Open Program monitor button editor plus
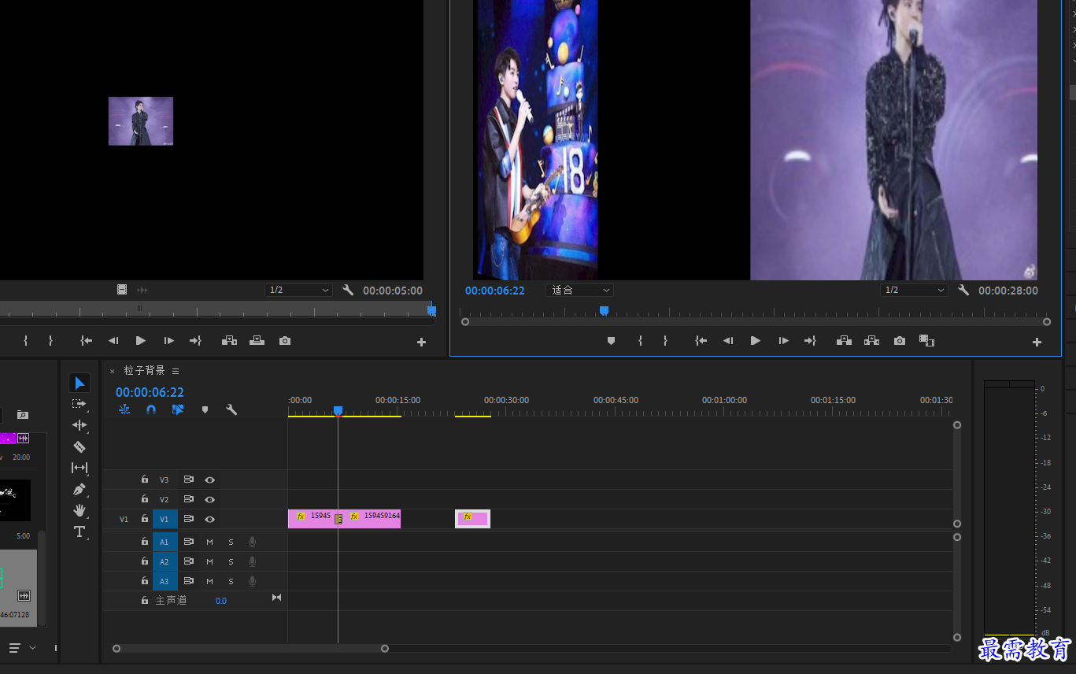Viewport: 1076px width, 674px height. point(1037,342)
